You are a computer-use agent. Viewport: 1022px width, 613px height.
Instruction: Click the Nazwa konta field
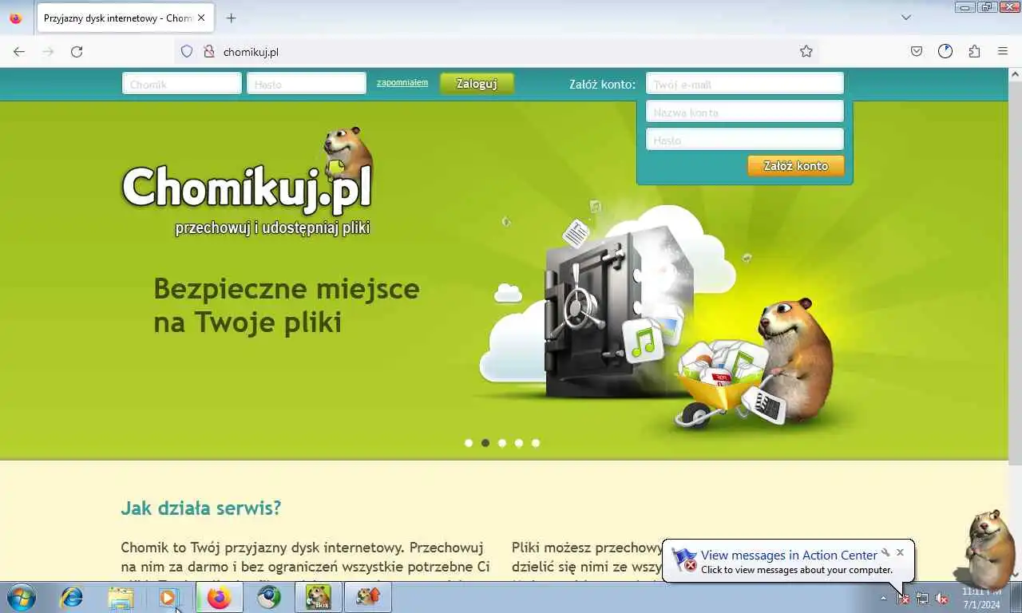click(745, 112)
